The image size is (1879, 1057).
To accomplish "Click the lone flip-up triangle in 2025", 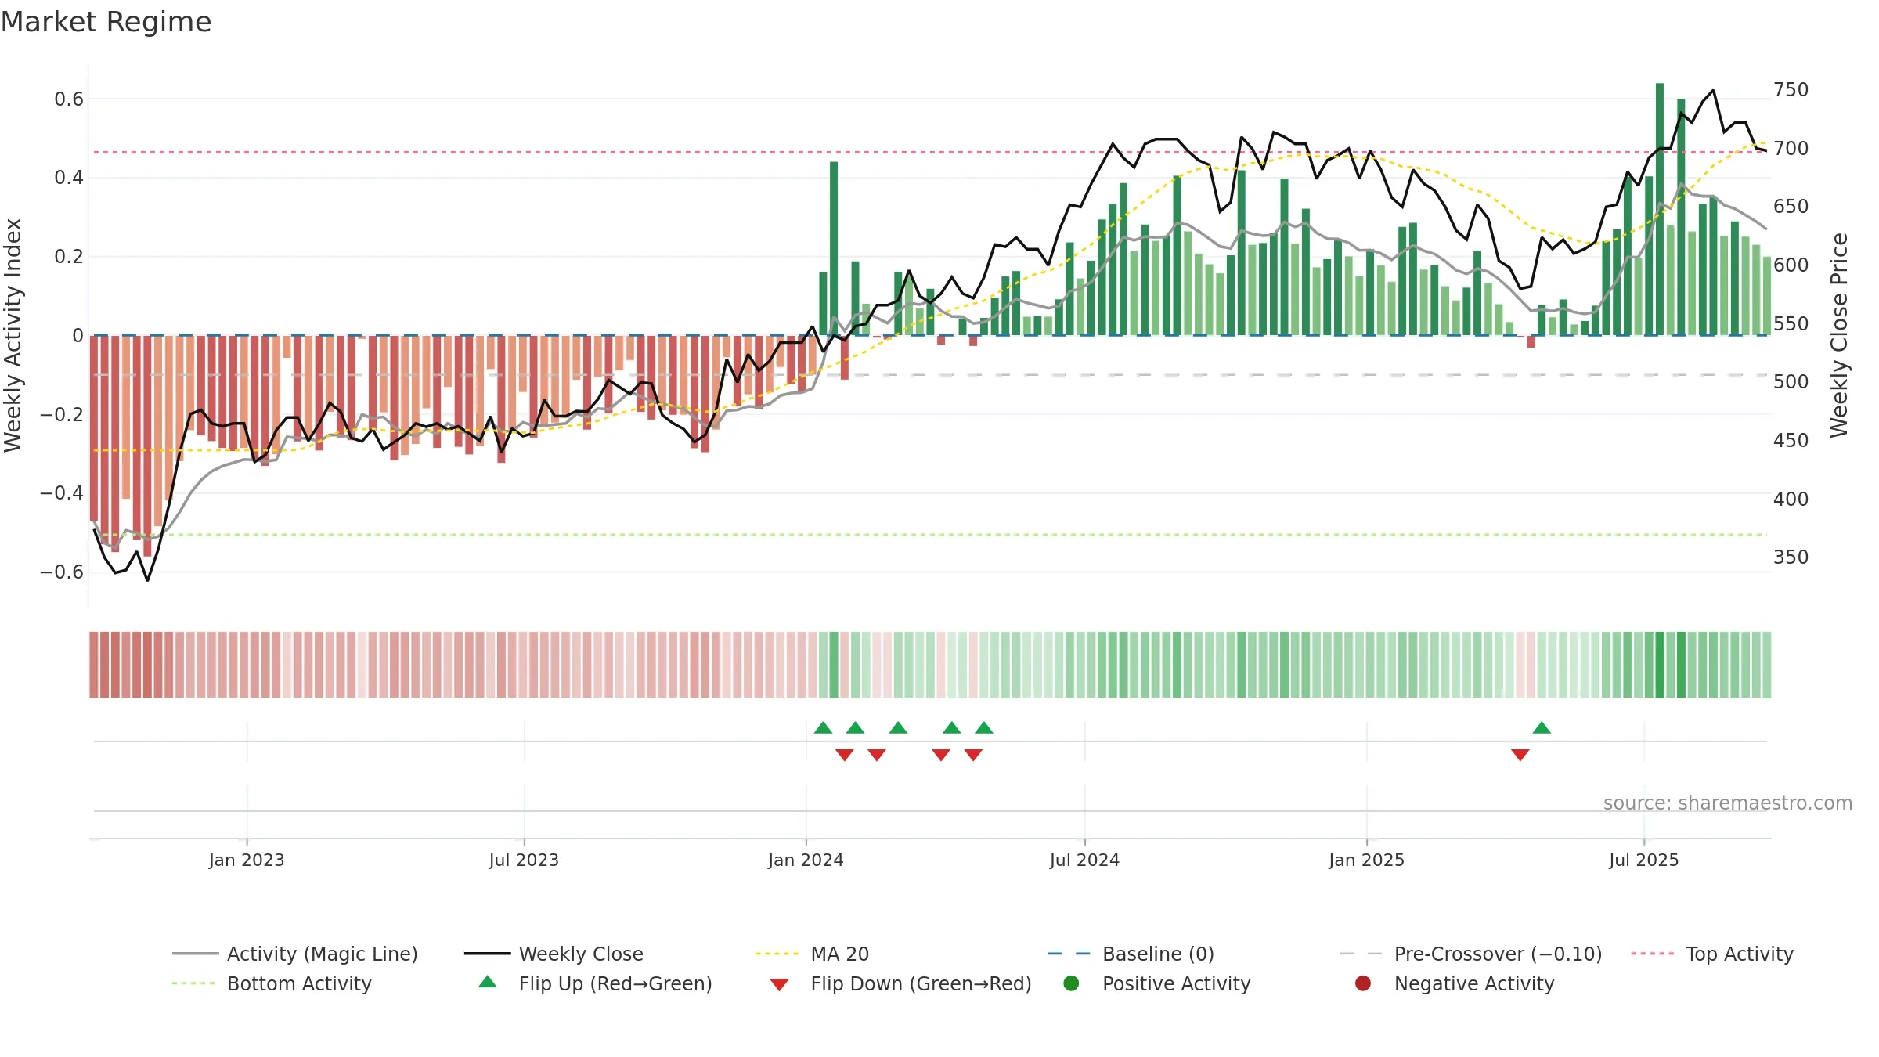I will point(1542,728).
